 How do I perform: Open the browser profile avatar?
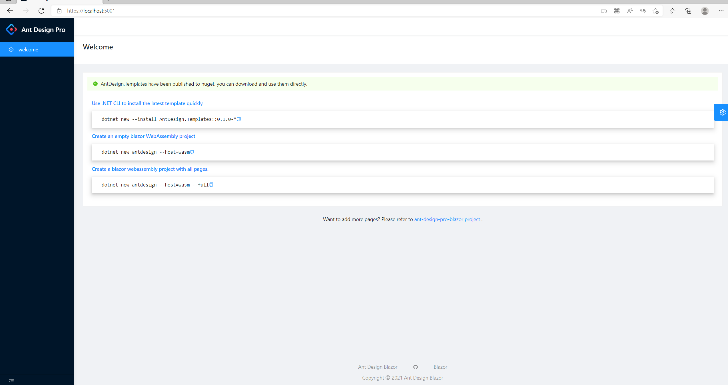[x=705, y=11]
